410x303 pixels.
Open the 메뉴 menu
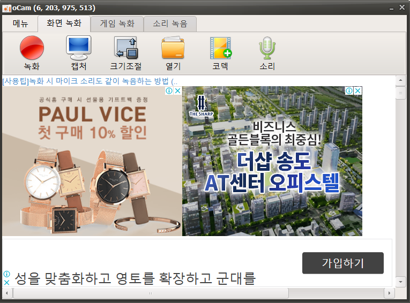20,24
